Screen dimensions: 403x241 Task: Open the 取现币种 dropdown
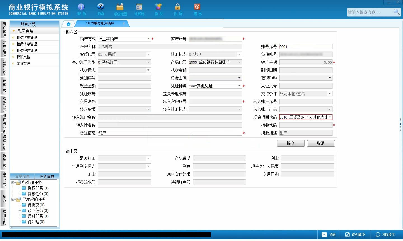(x=330, y=78)
